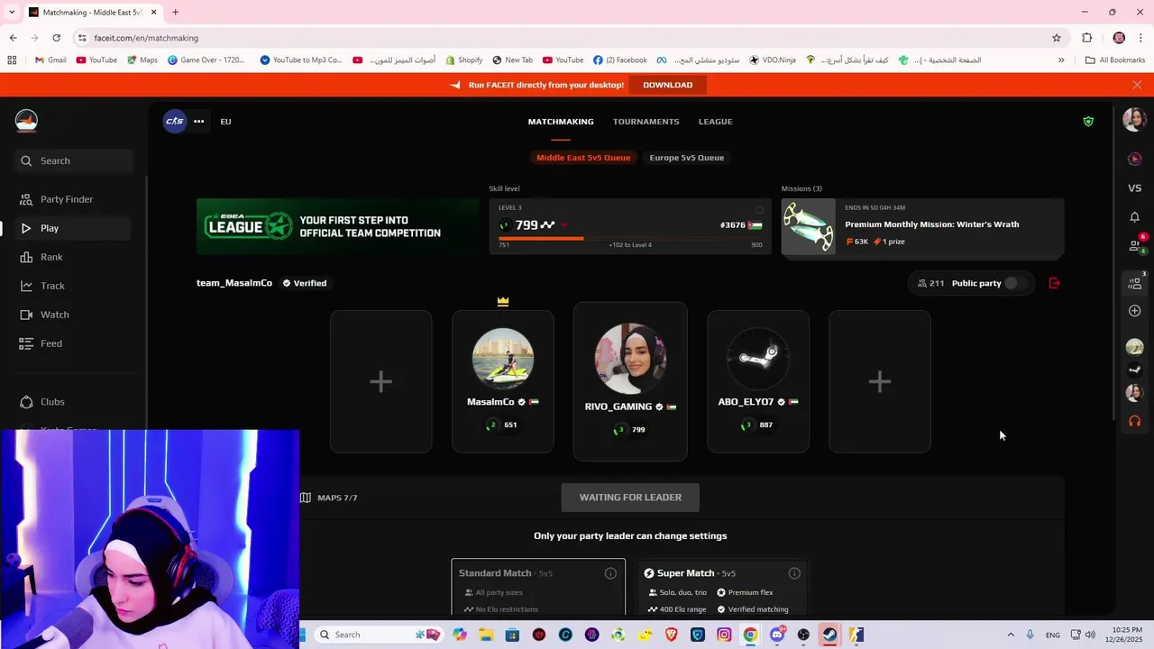This screenshot has height=649, width=1154.
Task: Open the All Bookmarks folder
Action: click(x=1115, y=60)
